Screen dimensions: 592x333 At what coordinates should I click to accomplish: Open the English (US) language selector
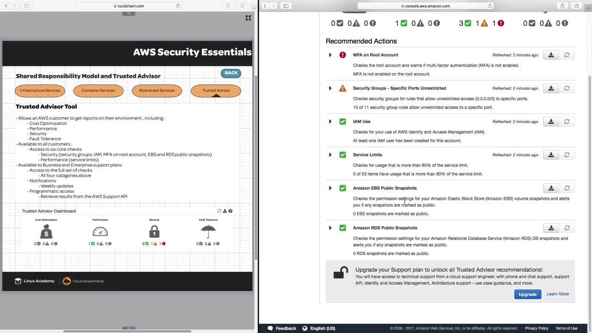pos(319,328)
